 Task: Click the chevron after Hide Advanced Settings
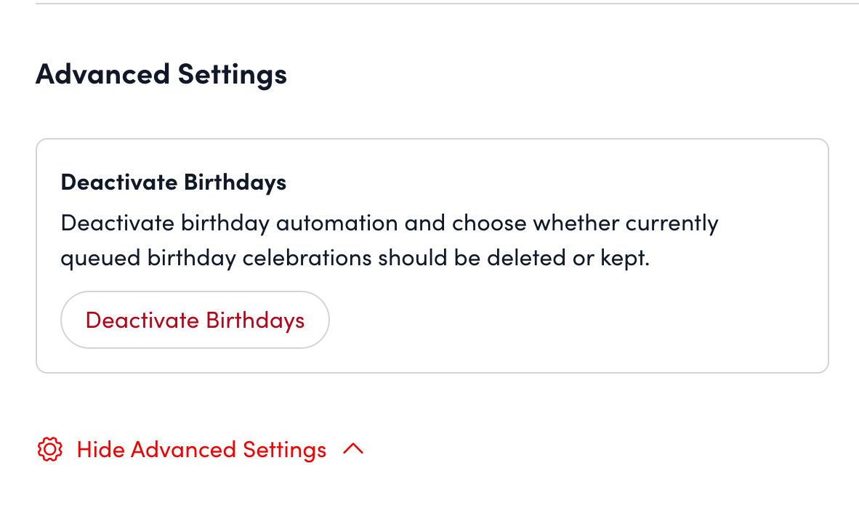[x=353, y=449]
